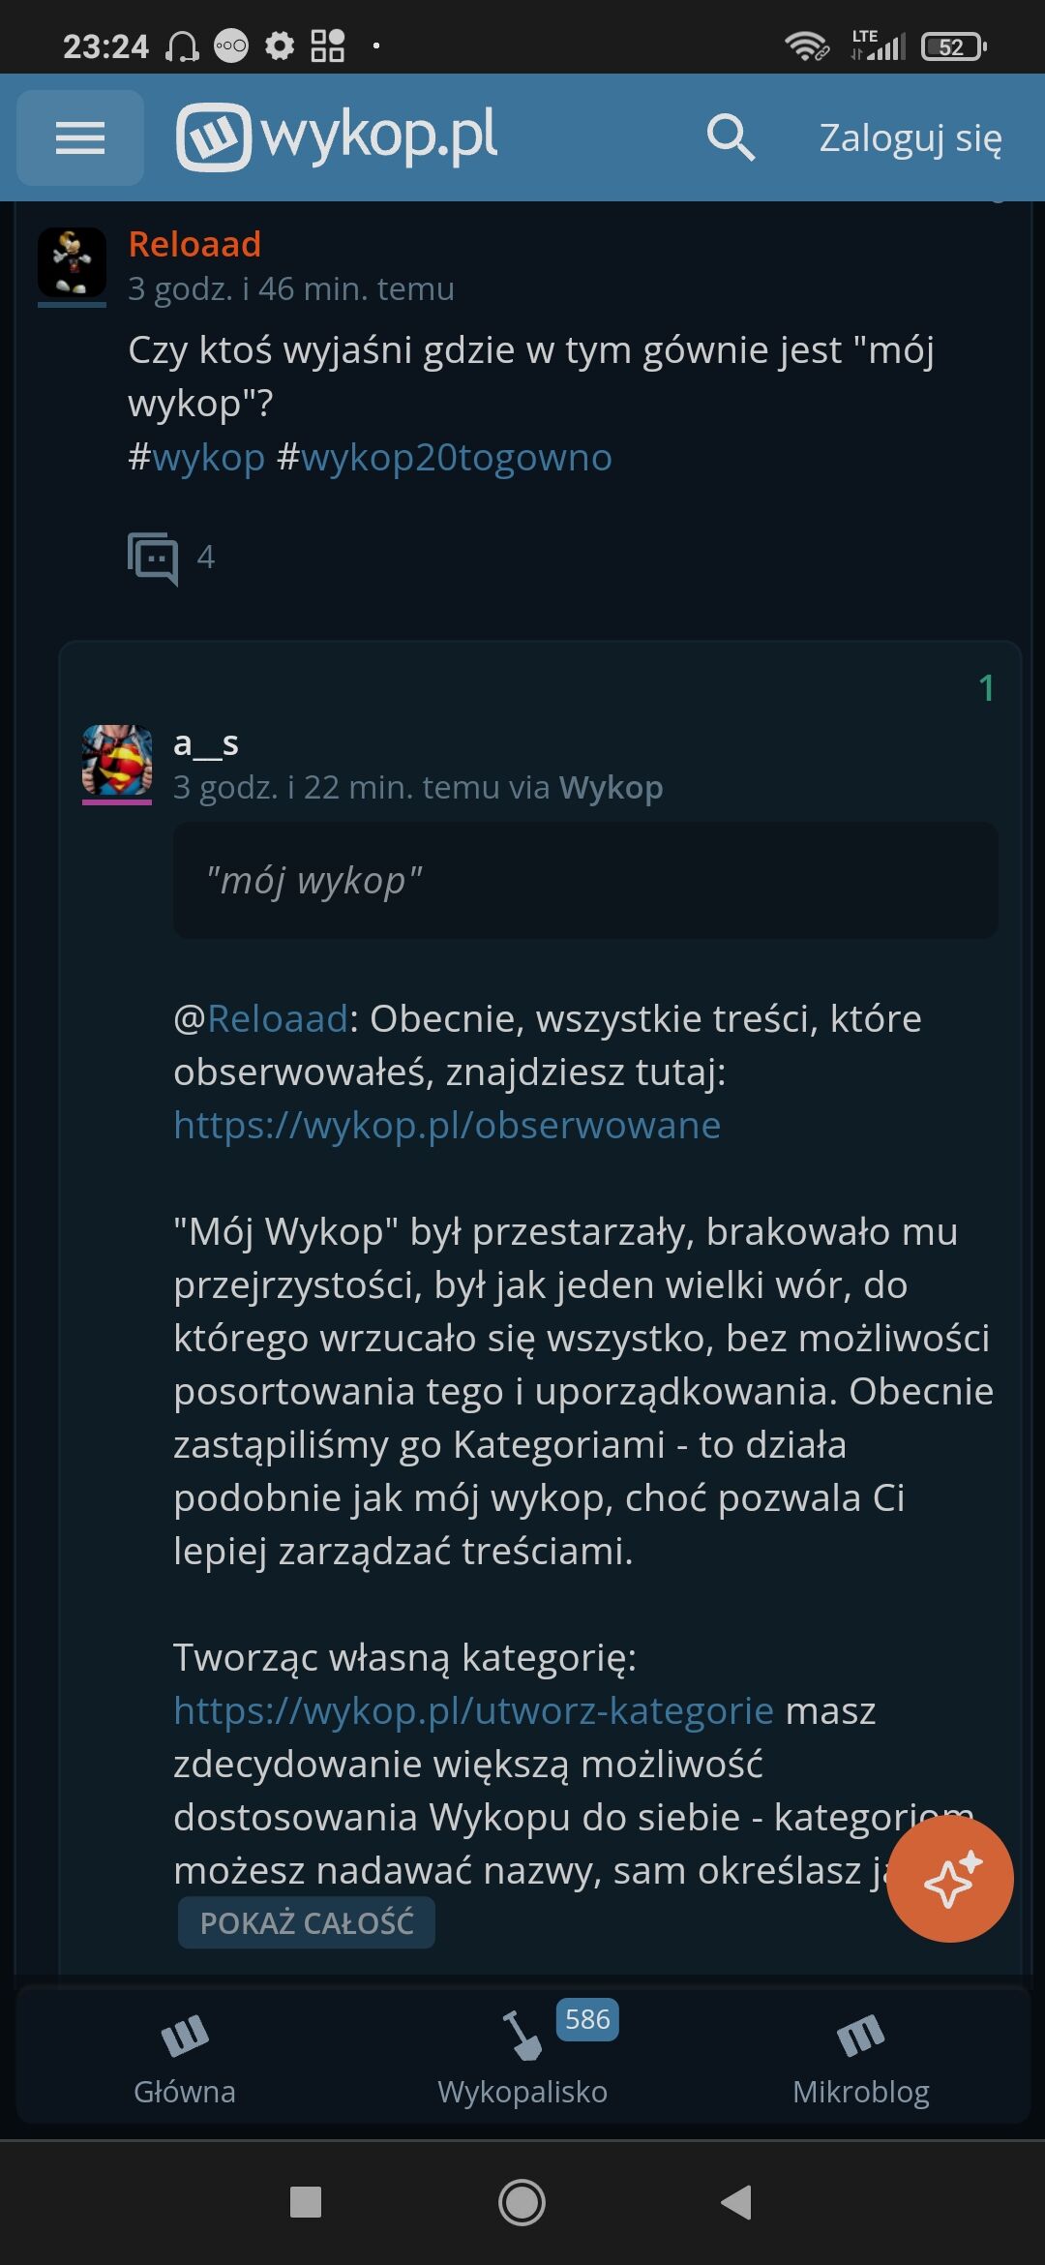
Task: Follow the wykop.pl/obserwowane link
Action: pos(447,1125)
